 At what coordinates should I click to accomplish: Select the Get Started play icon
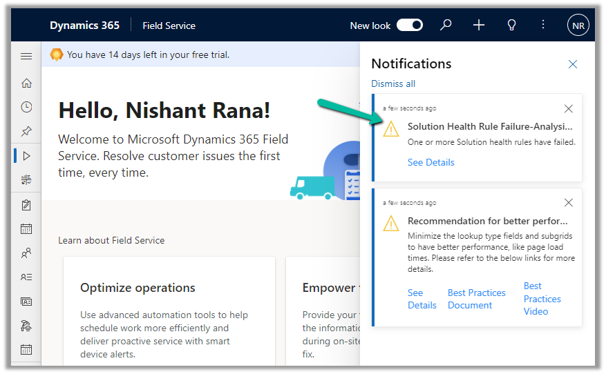(x=26, y=156)
